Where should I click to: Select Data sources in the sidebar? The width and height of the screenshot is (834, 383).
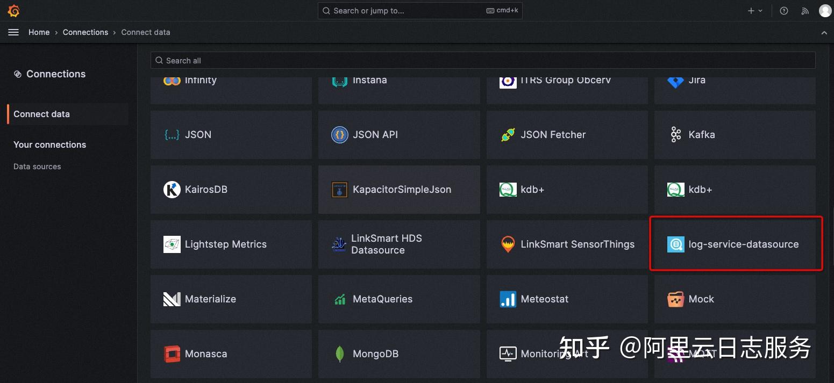(37, 167)
